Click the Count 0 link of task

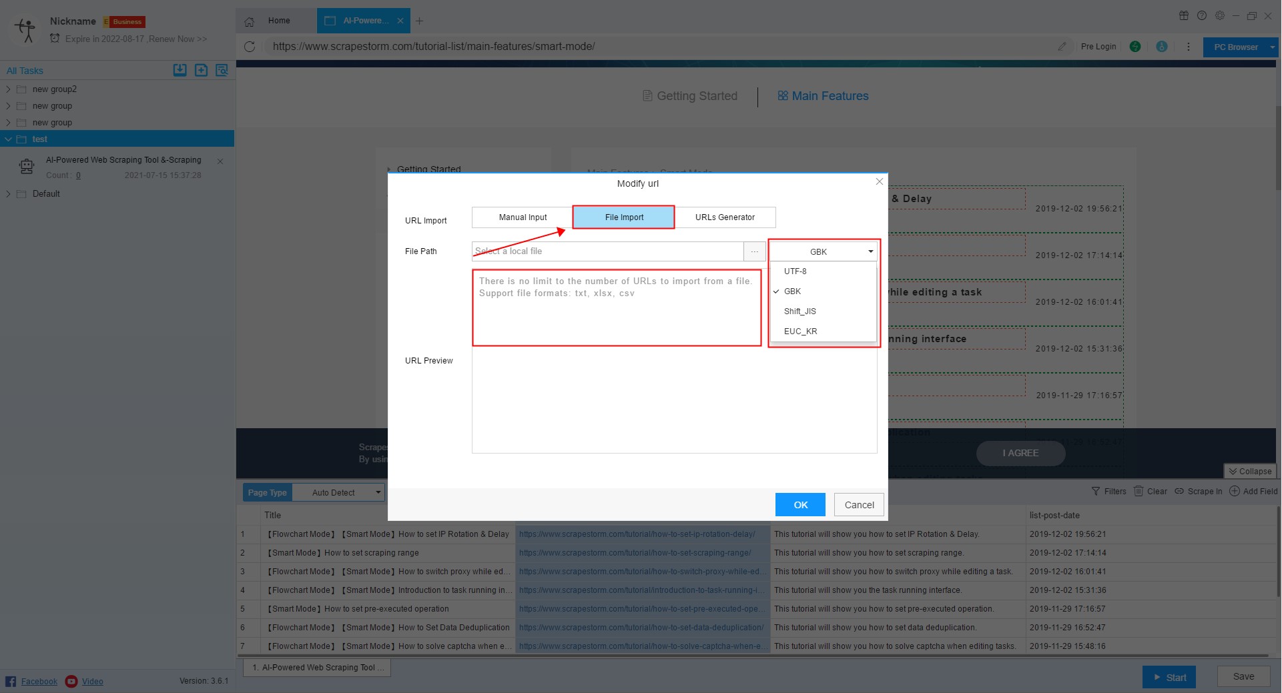coord(78,175)
